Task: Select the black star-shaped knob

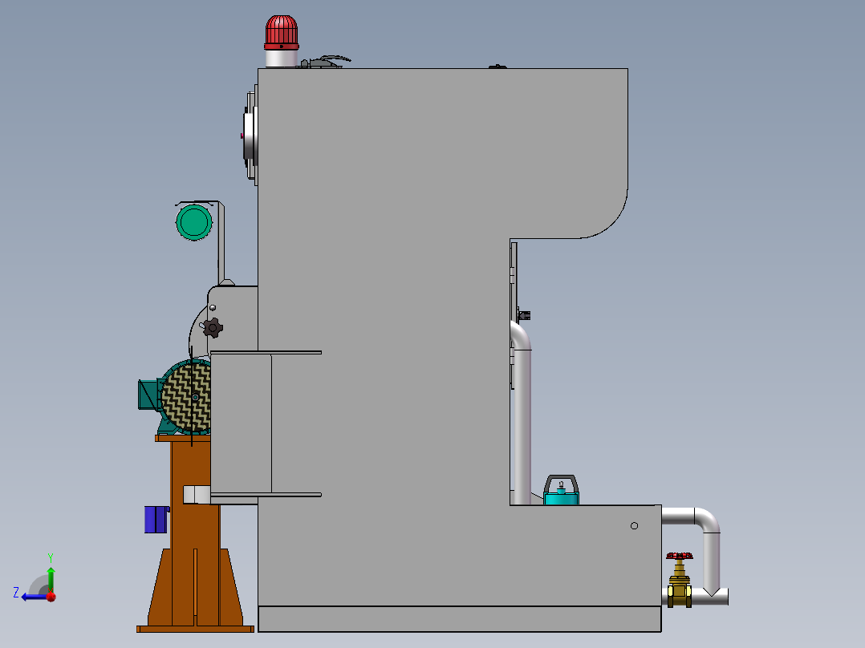Action: coord(213,327)
